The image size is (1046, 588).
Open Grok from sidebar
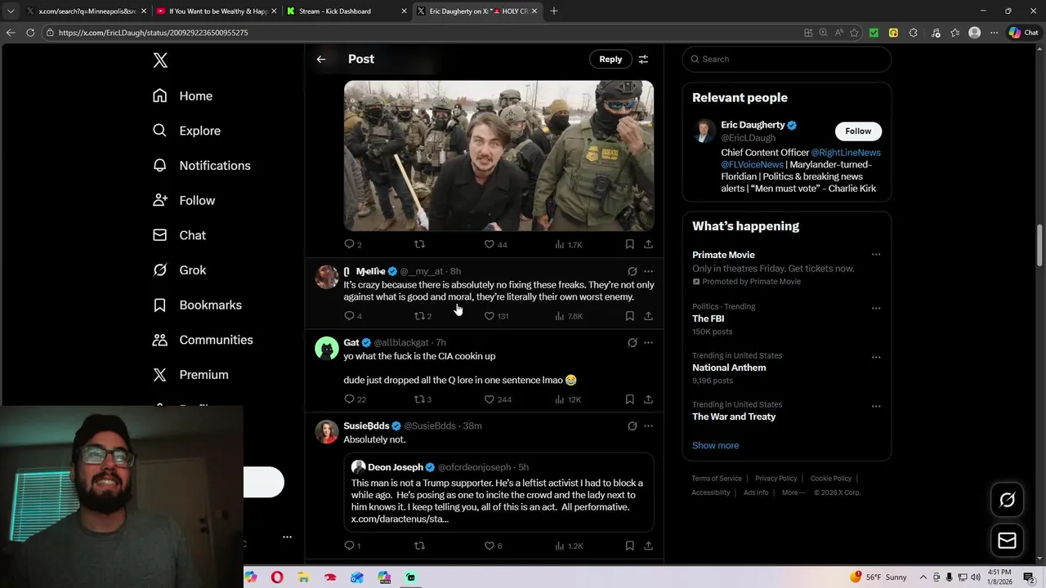179,269
